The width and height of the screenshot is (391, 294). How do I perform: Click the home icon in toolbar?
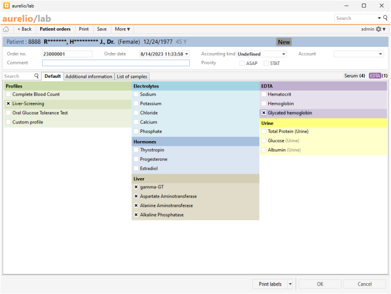coord(6,29)
